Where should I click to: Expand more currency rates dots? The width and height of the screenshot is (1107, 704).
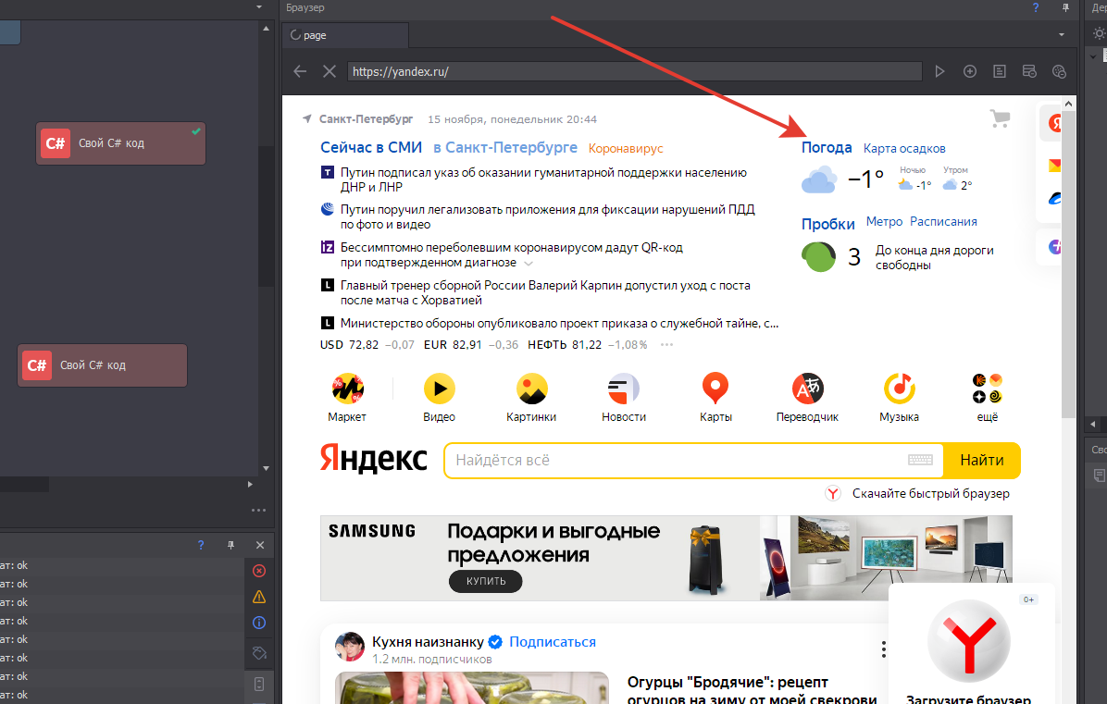(666, 345)
